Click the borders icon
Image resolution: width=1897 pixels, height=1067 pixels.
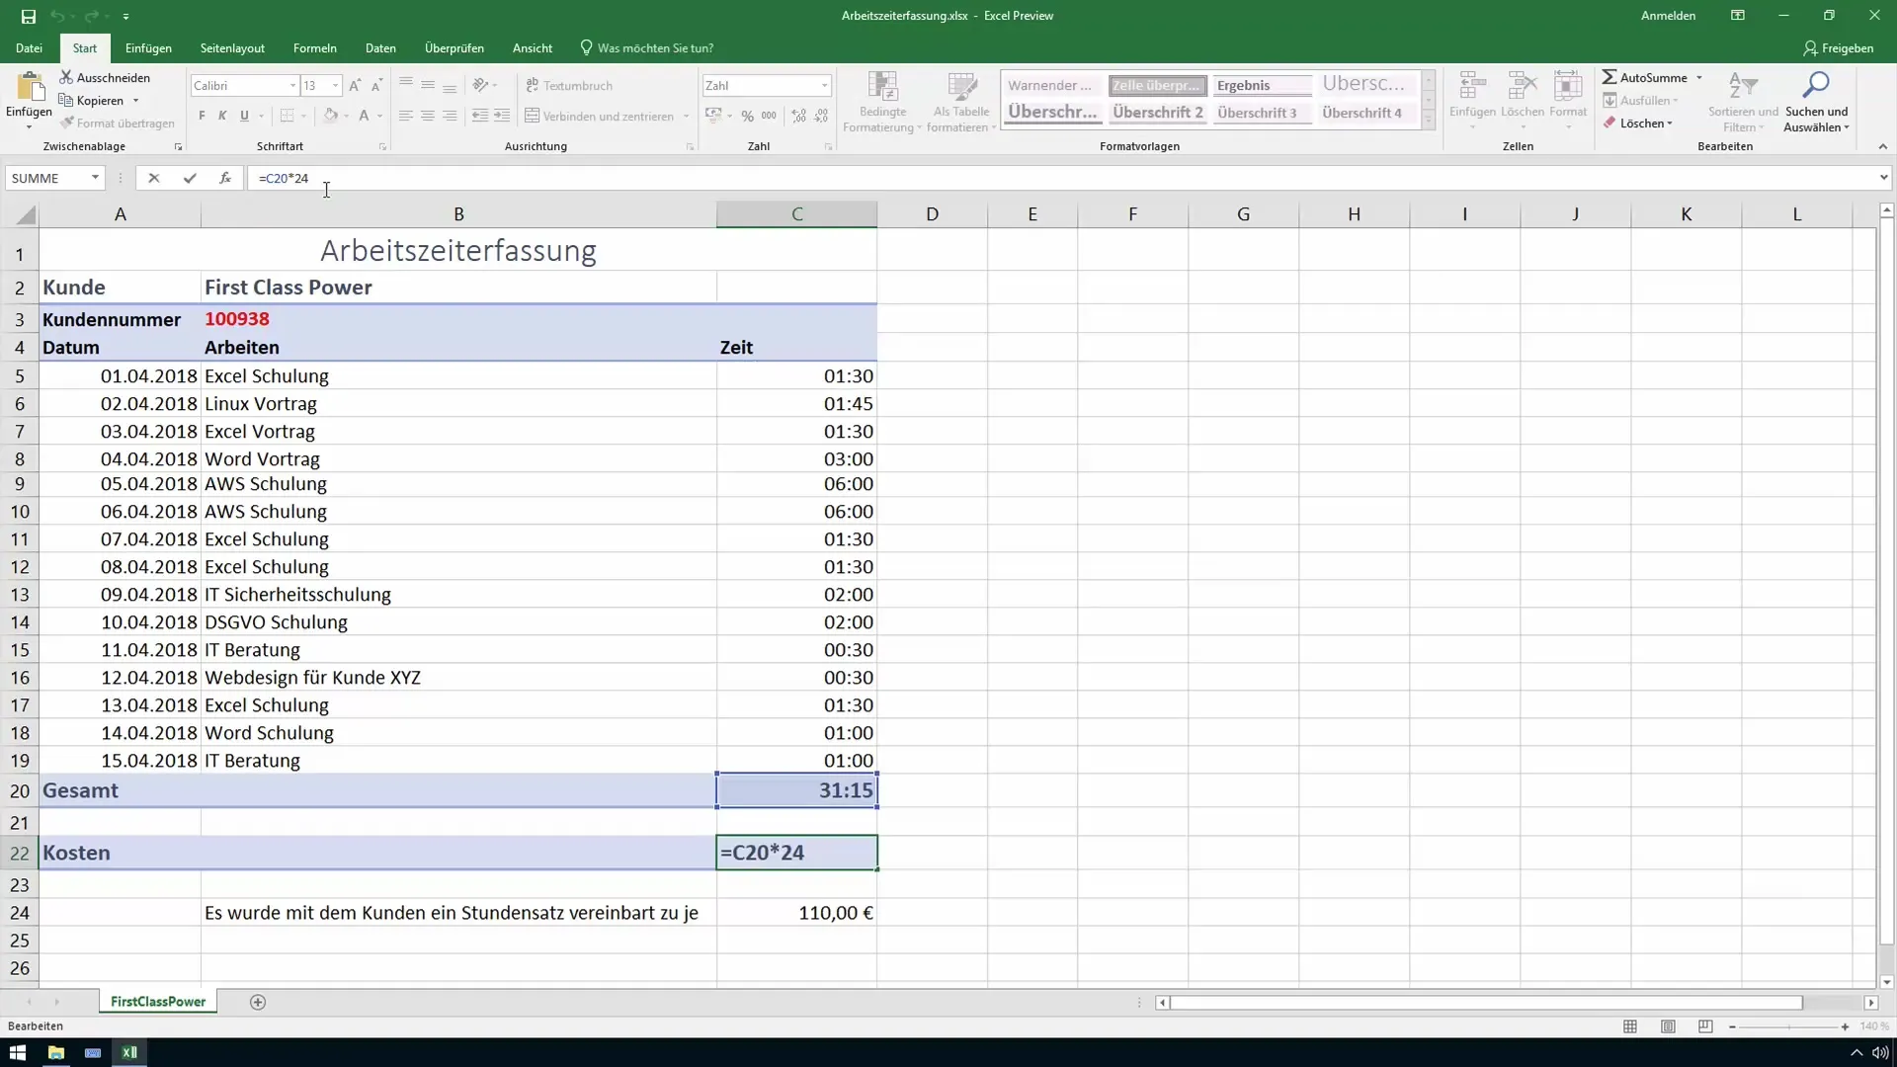coord(287,116)
